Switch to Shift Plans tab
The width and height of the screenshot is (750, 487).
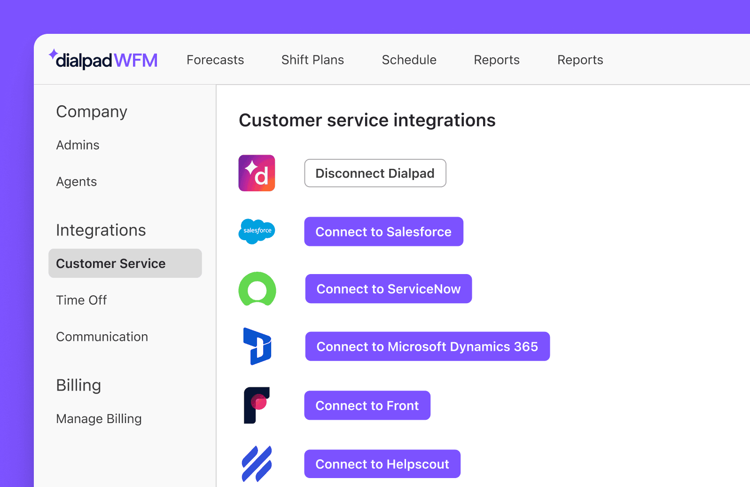click(x=312, y=60)
